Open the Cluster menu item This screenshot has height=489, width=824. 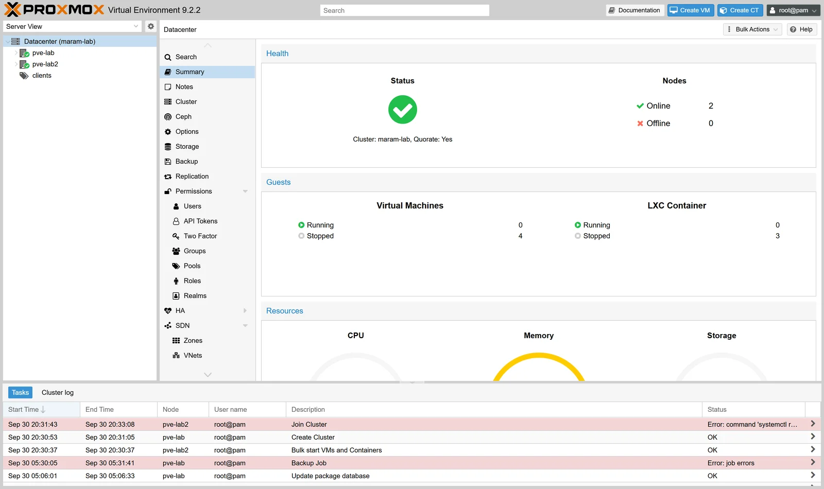208,102
